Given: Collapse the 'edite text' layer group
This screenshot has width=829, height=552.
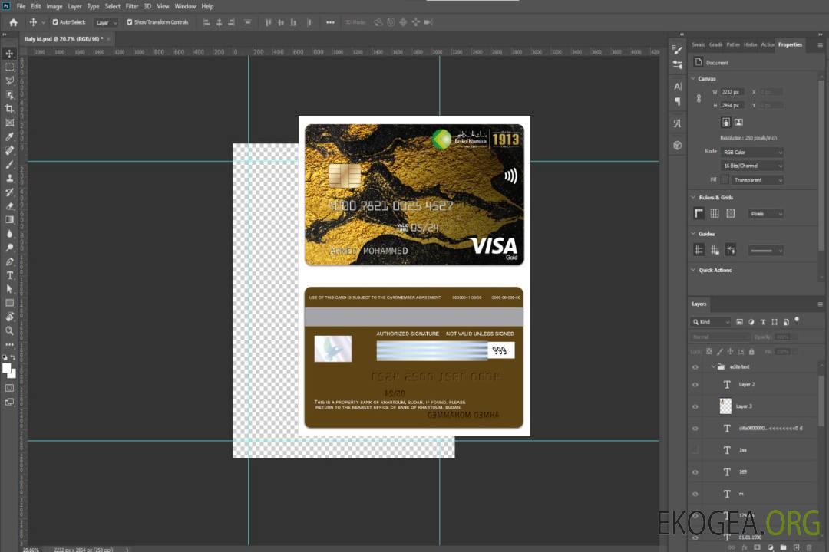Looking at the screenshot, I should [713, 366].
